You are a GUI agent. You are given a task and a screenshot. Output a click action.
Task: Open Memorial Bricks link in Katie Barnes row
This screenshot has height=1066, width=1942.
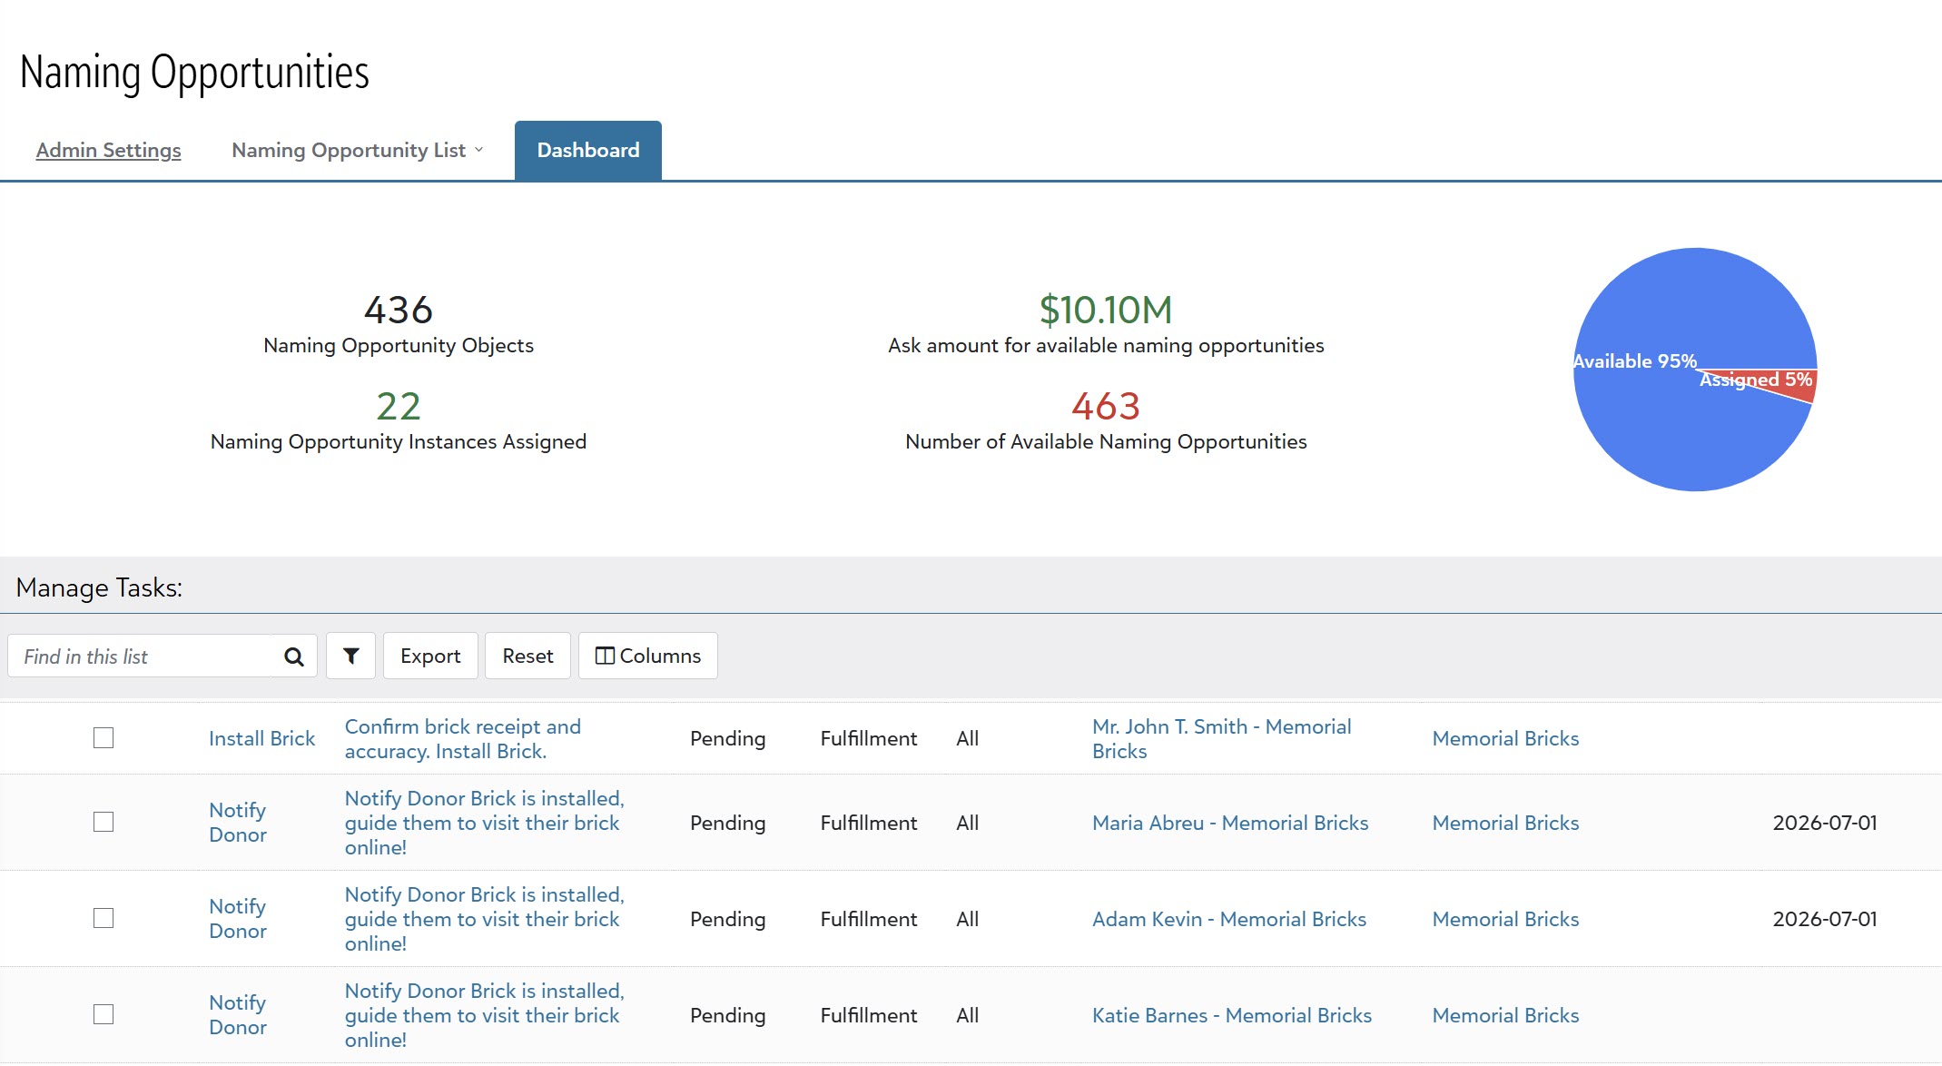(x=1505, y=1015)
